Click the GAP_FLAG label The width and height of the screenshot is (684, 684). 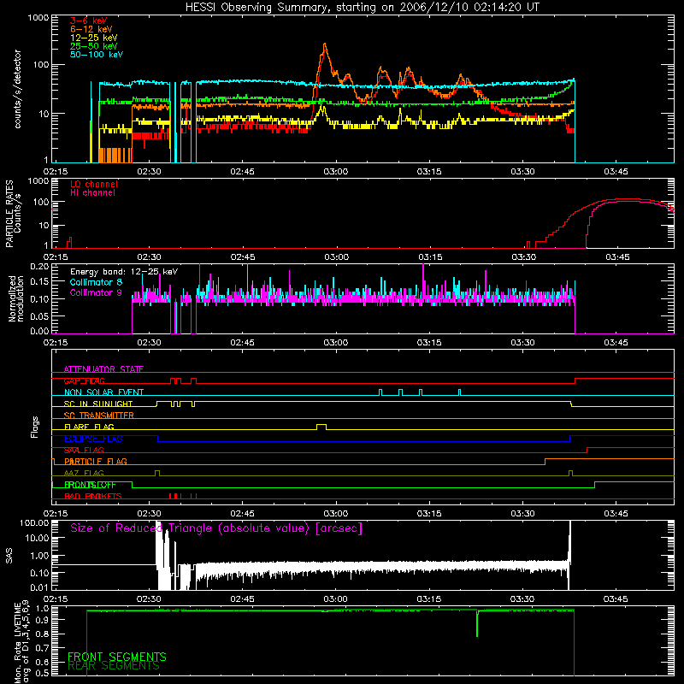(x=84, y=380)
